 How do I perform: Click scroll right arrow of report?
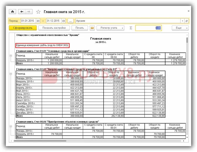pyautogui.click(x=184, y=141)
